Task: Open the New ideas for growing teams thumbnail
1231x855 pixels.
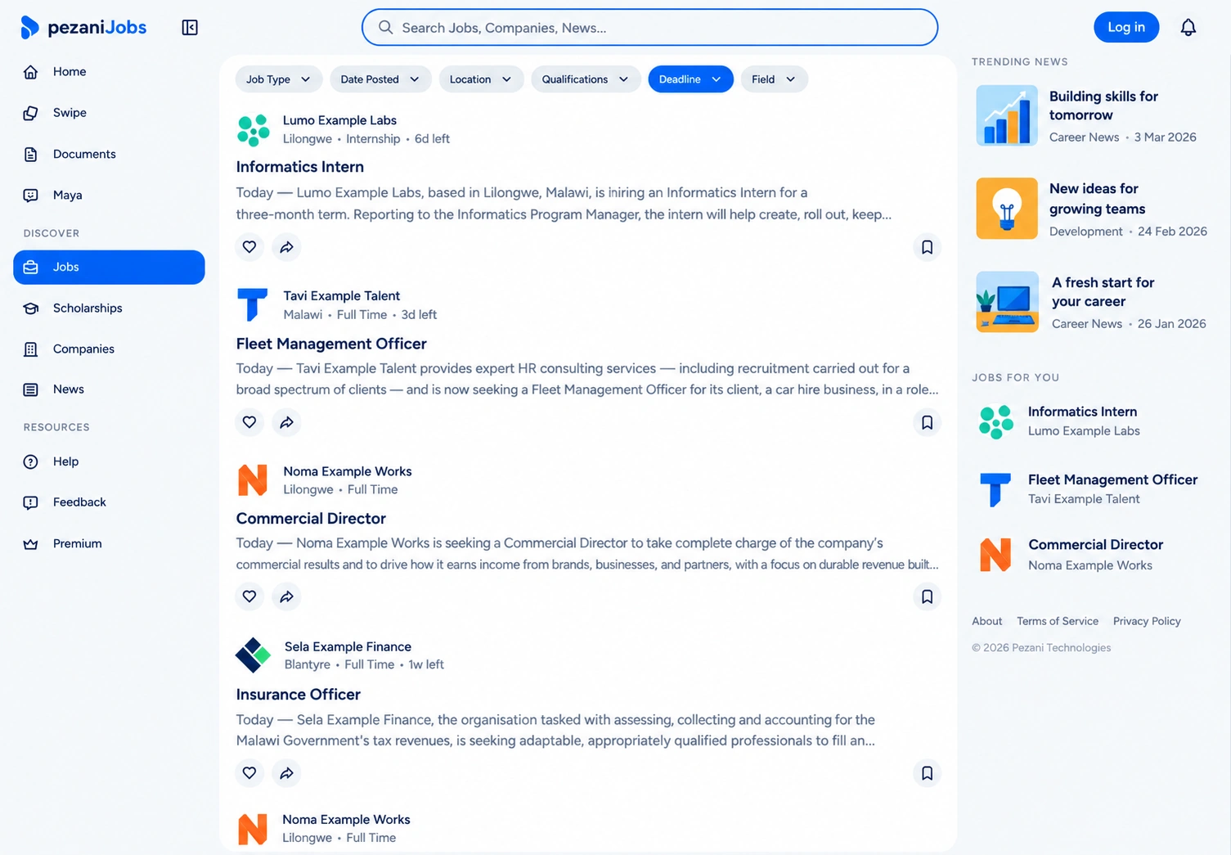Action: [1007, 209]
